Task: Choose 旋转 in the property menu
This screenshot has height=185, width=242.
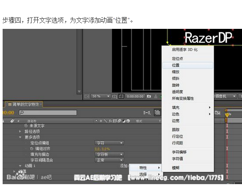Action: tap(188, 85)
